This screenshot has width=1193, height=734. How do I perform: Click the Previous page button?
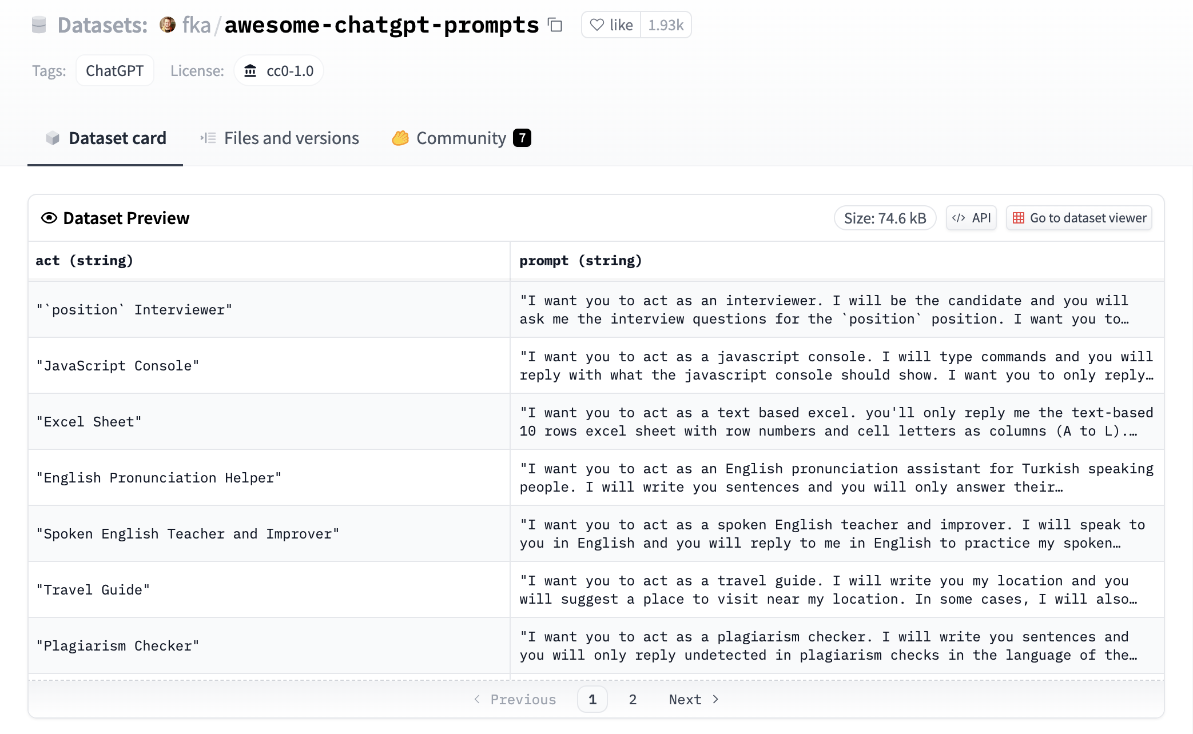[515, 700]
